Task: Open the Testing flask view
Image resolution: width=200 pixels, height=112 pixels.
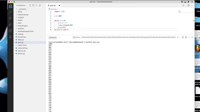Action: [10, 37]
